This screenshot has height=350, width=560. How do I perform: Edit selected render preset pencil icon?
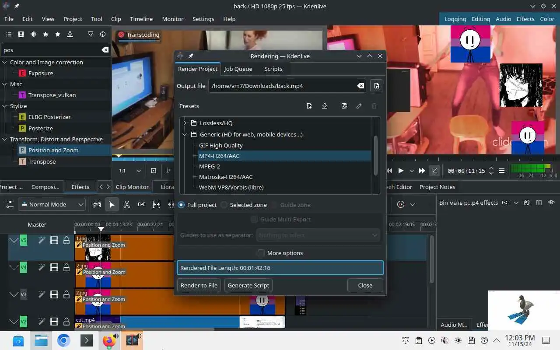point(359,106)
